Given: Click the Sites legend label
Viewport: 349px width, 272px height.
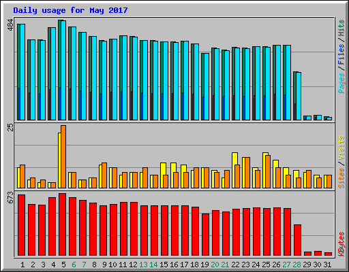Looking at the screenshot, I should click(x=342, y=178).
